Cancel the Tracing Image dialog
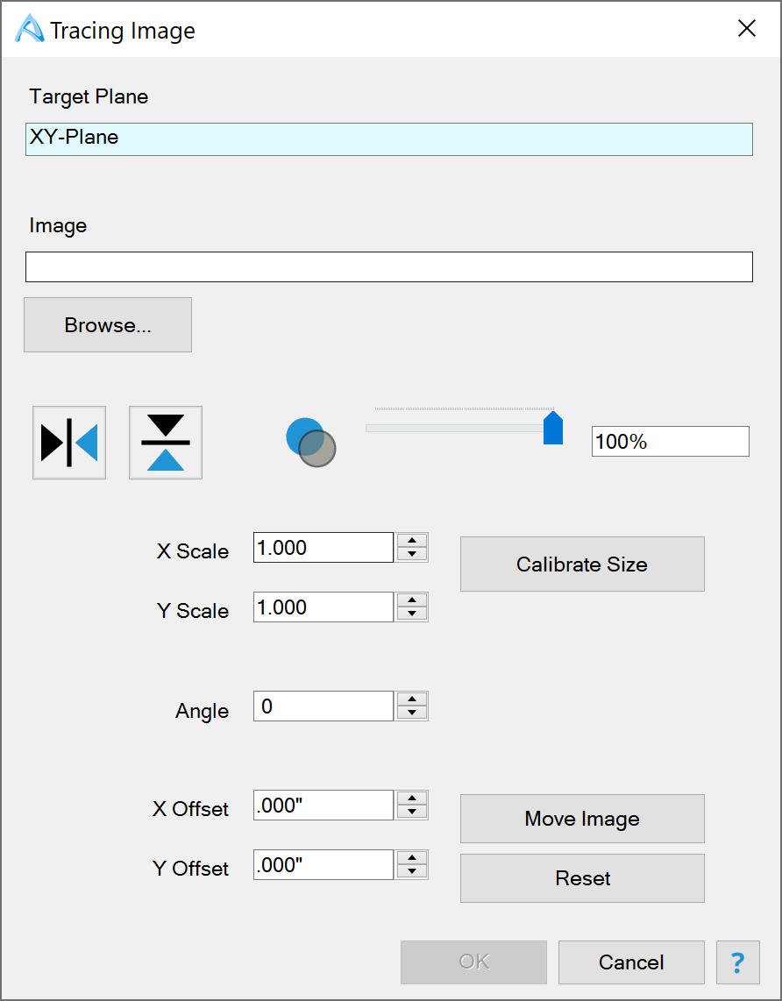Screen dimensions: 782x1001 (x=631, y=962)
